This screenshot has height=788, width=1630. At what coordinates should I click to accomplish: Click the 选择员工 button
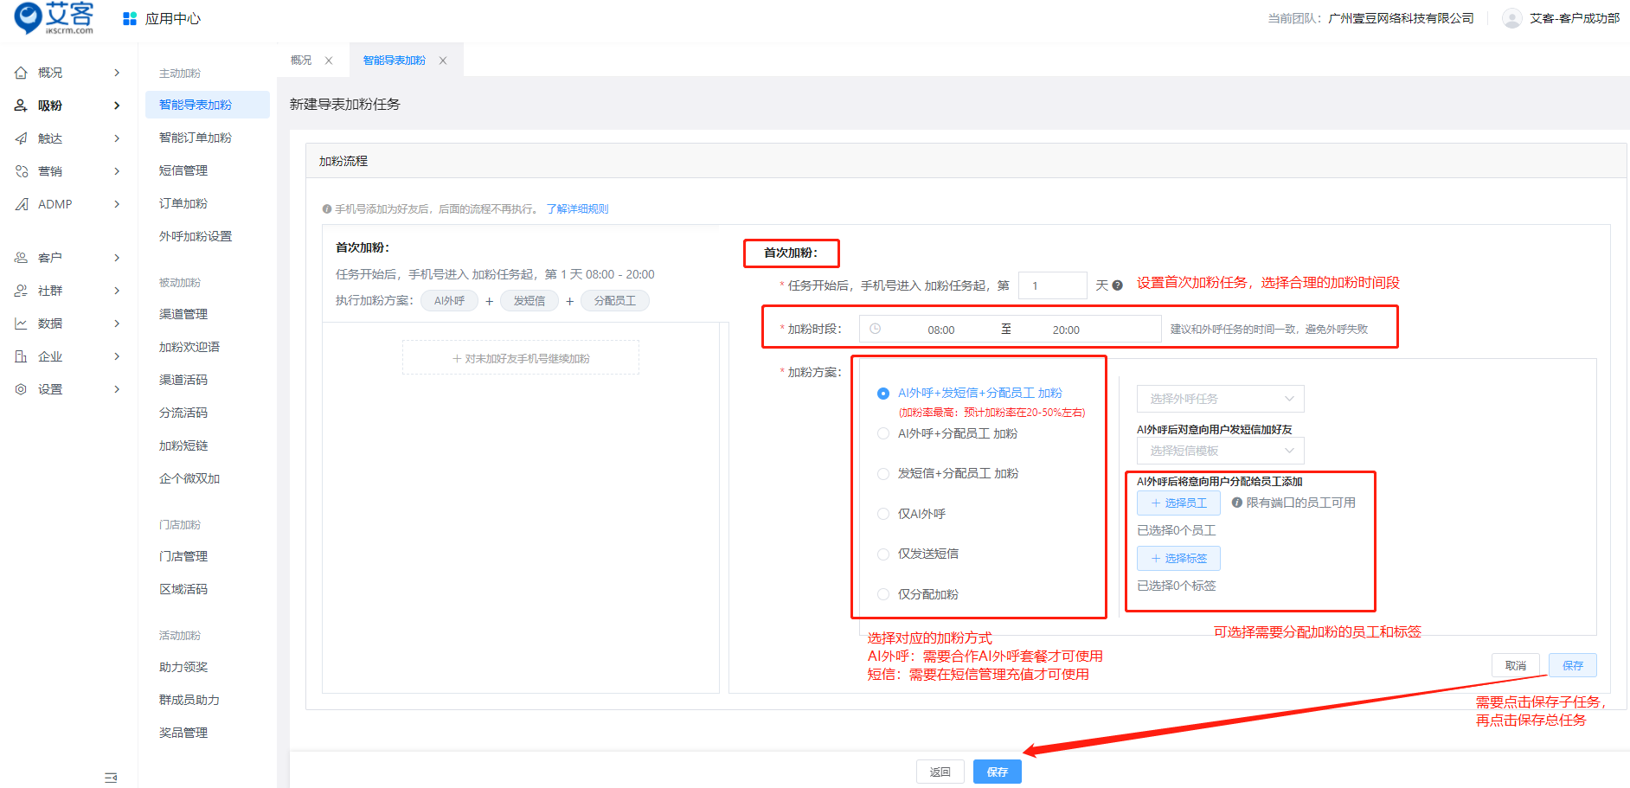(1178, 503)
